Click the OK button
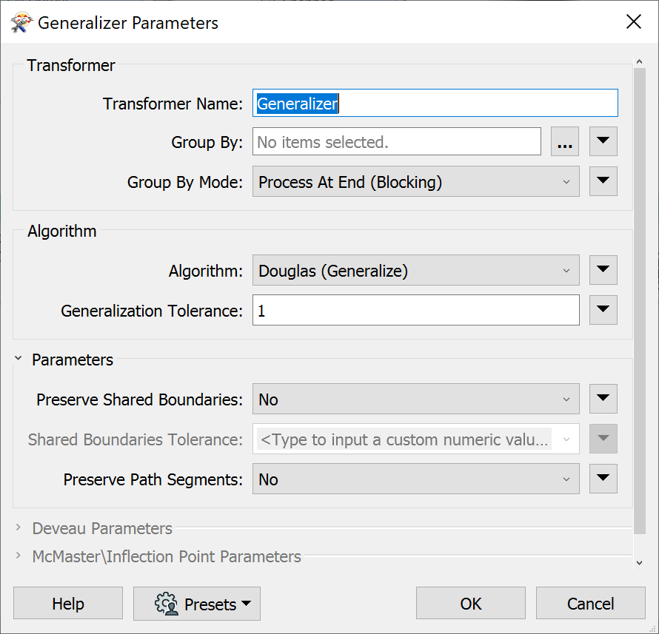The height and width of the screenshot is (634, 659). [x=470, y=603]
